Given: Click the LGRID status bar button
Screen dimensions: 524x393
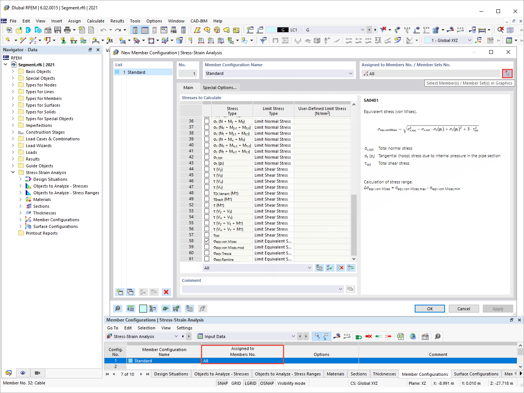Looking at the screenshot, I should [250, 383].
